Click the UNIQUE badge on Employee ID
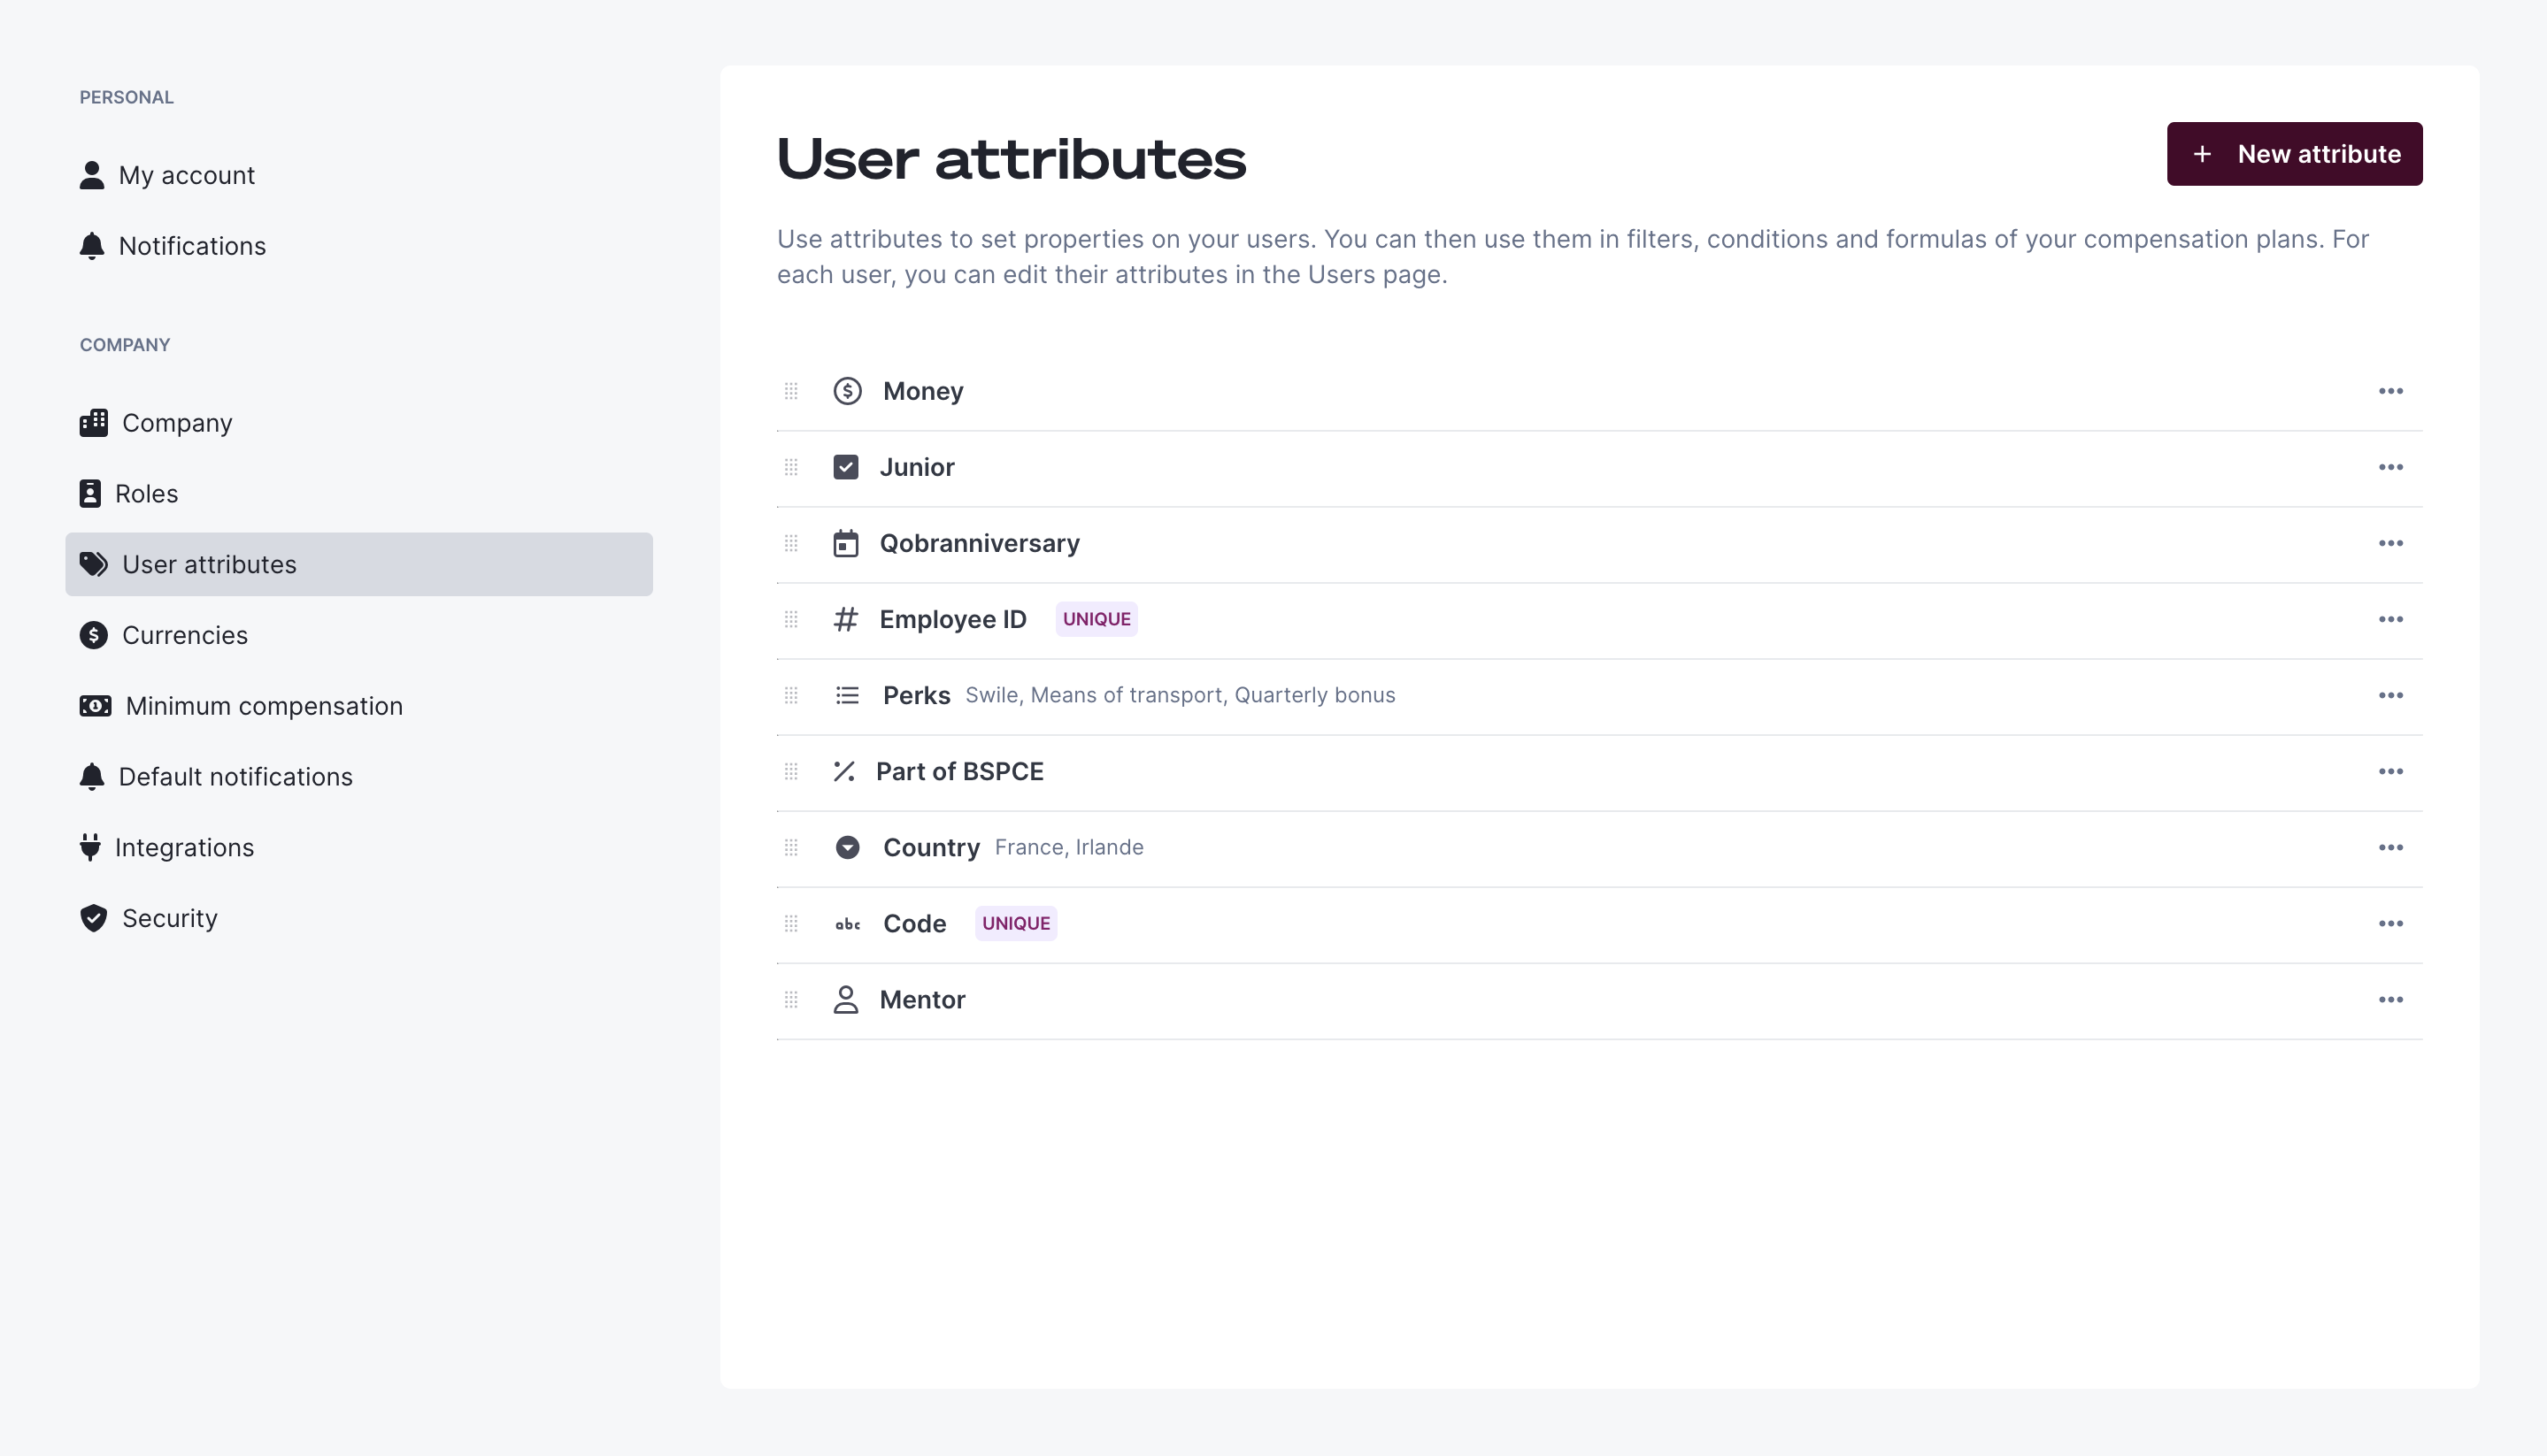The image size is (2547, 1456). click(1097, 619)
